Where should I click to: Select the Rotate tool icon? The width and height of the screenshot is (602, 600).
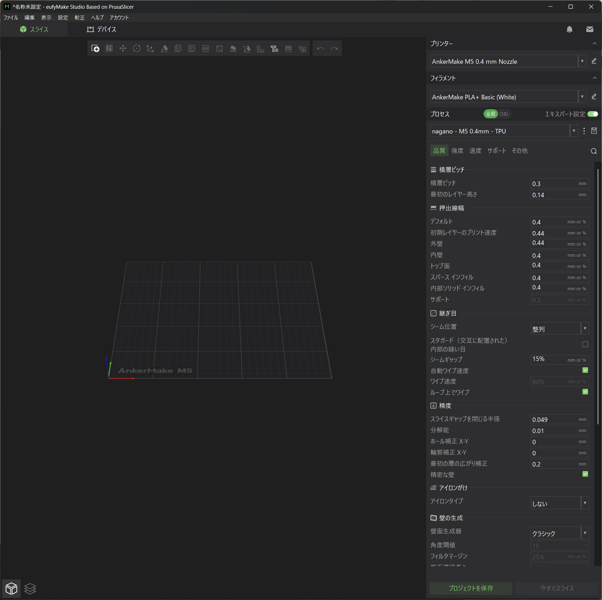[x=136, y=48]
